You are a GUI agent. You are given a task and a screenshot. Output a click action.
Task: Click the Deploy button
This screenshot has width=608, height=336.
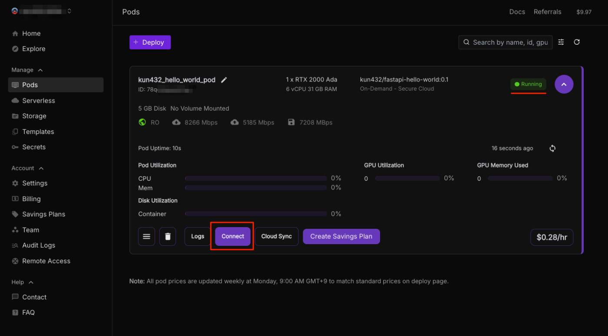pyautogui.click(x=150, y=42)
